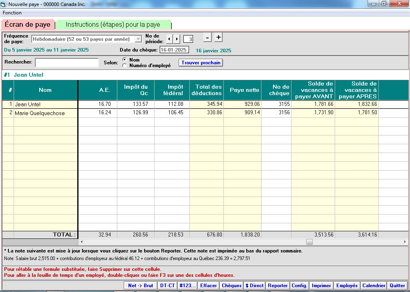
Task: Click the Chèques button
Action: [x=232, y=286]
